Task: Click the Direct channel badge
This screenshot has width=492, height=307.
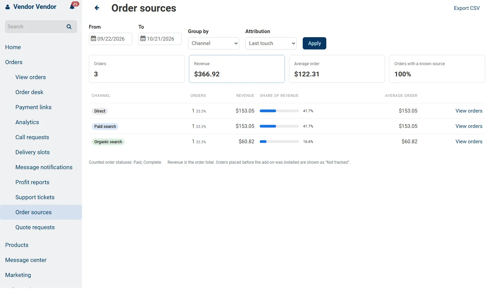Action: 100,111
